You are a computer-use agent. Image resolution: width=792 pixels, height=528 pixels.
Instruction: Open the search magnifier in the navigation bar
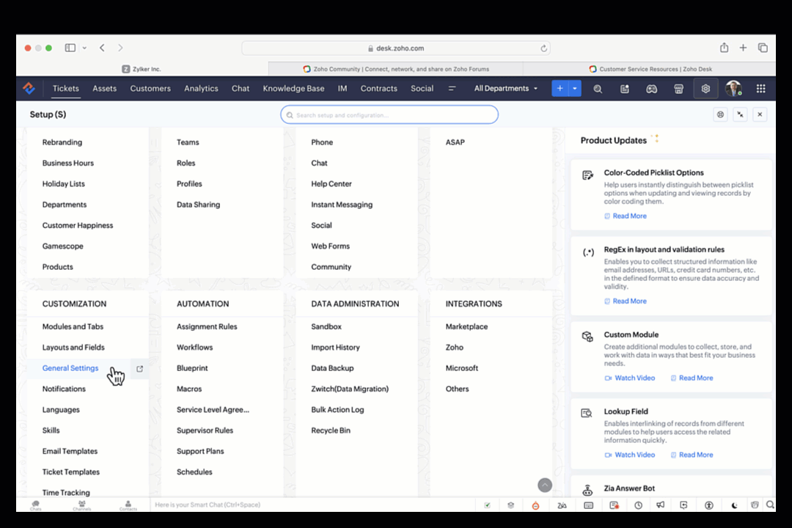tap(598, 89)
